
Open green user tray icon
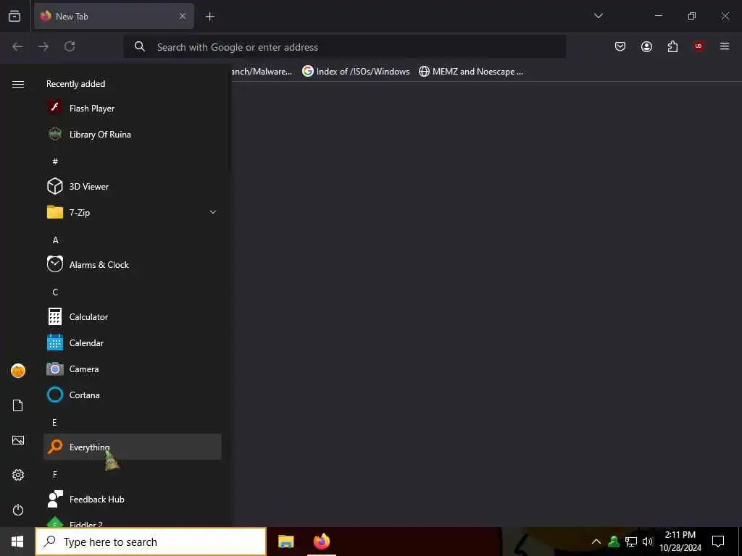[614, 542]
